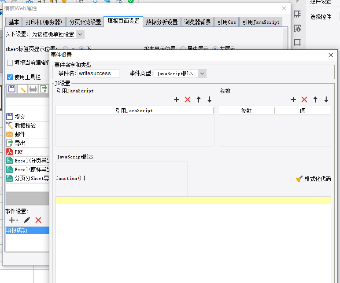Click the second widget icon below it

297,28
